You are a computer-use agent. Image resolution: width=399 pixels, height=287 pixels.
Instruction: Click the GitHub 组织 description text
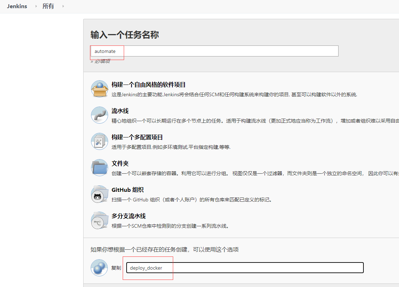(x=192, y=200)
